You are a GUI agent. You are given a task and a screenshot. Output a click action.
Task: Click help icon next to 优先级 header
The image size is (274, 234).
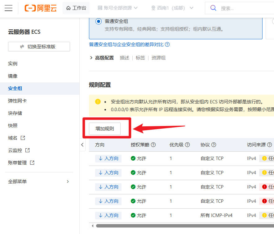(187, 145)
